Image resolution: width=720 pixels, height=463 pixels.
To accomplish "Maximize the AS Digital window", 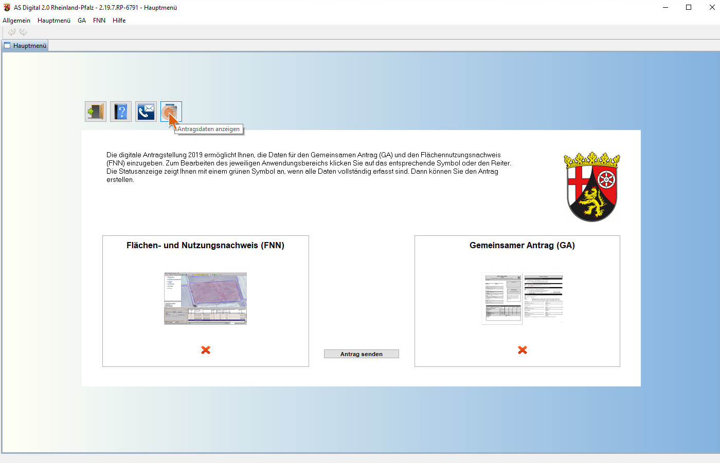I will click(x=689, y=7).
